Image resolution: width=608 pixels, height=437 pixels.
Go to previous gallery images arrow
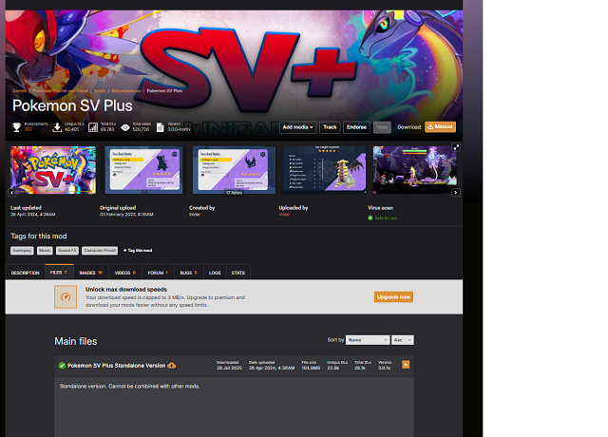click(x=12, y=192)
